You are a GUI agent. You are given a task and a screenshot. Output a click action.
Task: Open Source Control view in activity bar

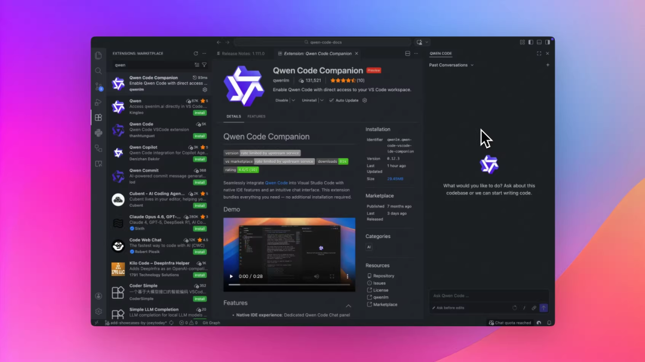[99, 86]
